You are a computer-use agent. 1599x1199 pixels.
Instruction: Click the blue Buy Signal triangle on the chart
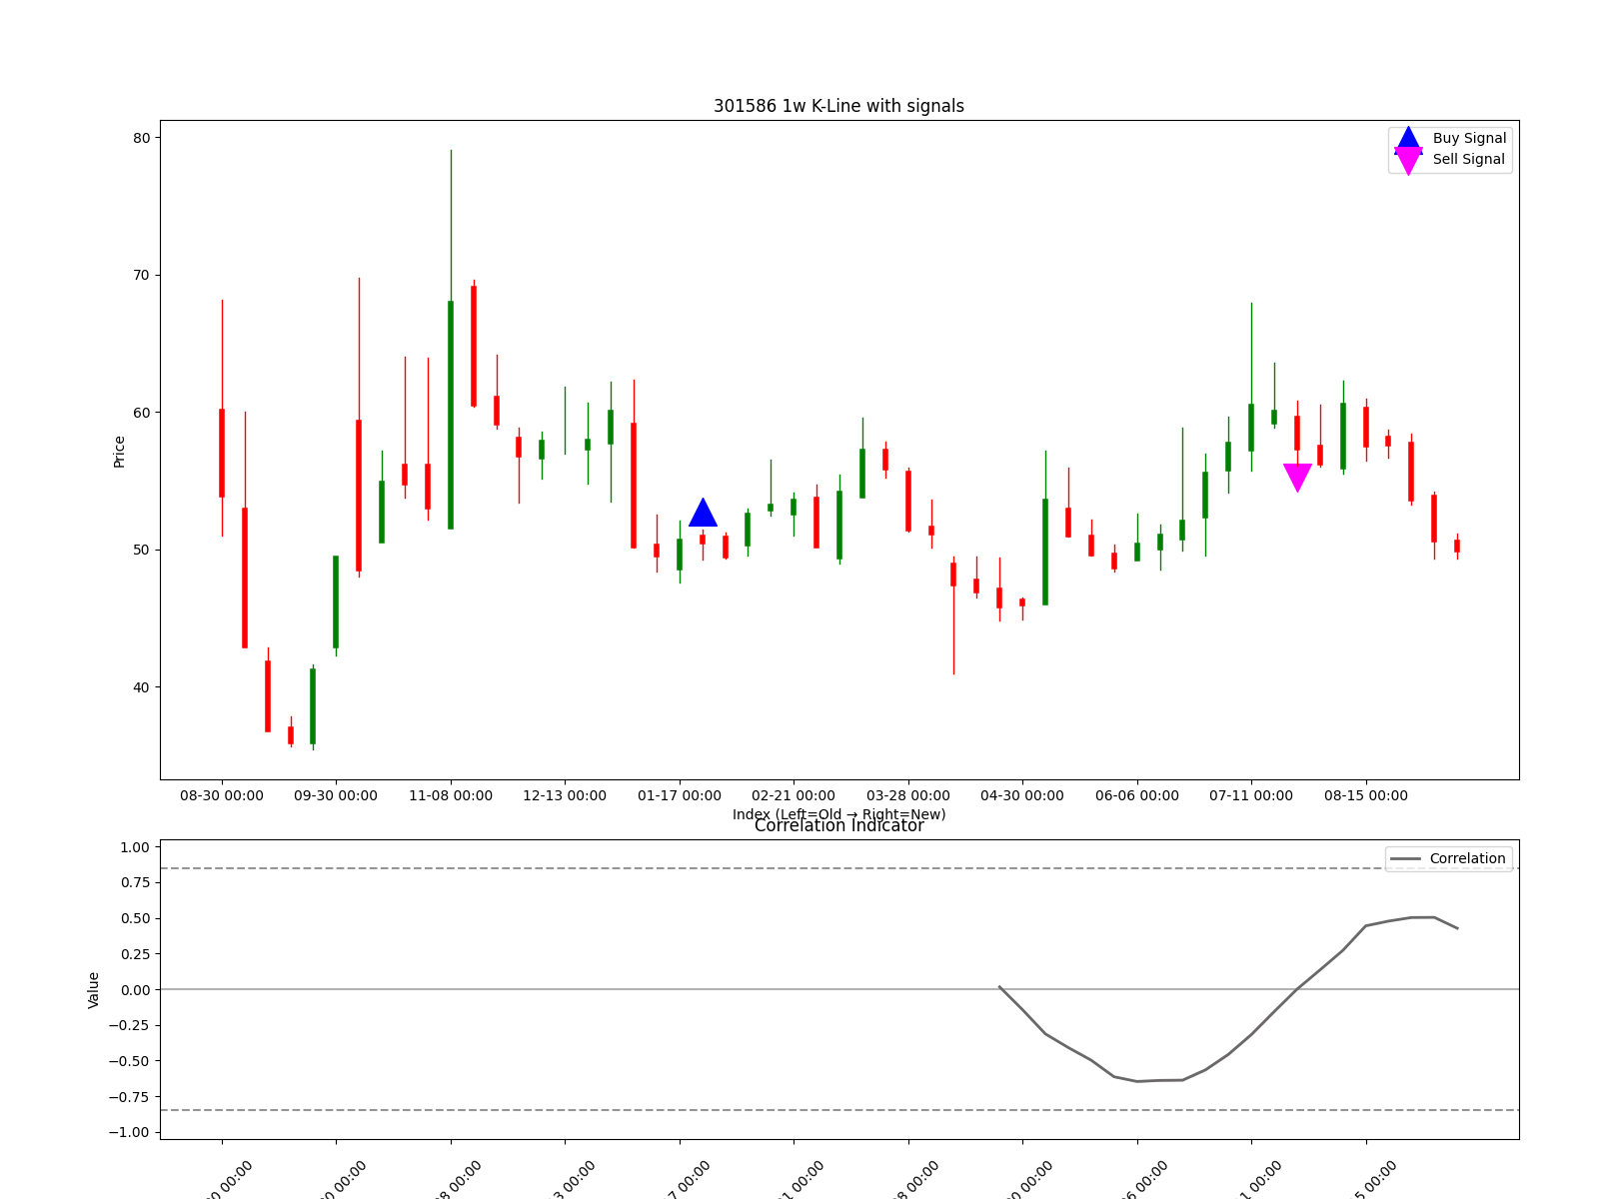pos(703,513)
